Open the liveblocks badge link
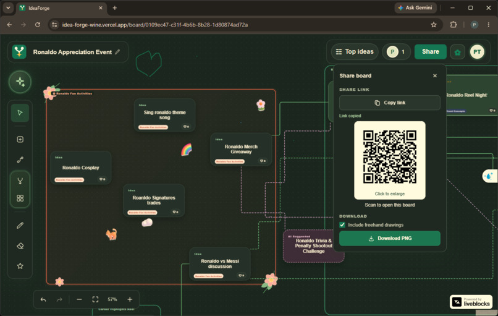Screen dimensions: 498x316 tap(471, 302)
